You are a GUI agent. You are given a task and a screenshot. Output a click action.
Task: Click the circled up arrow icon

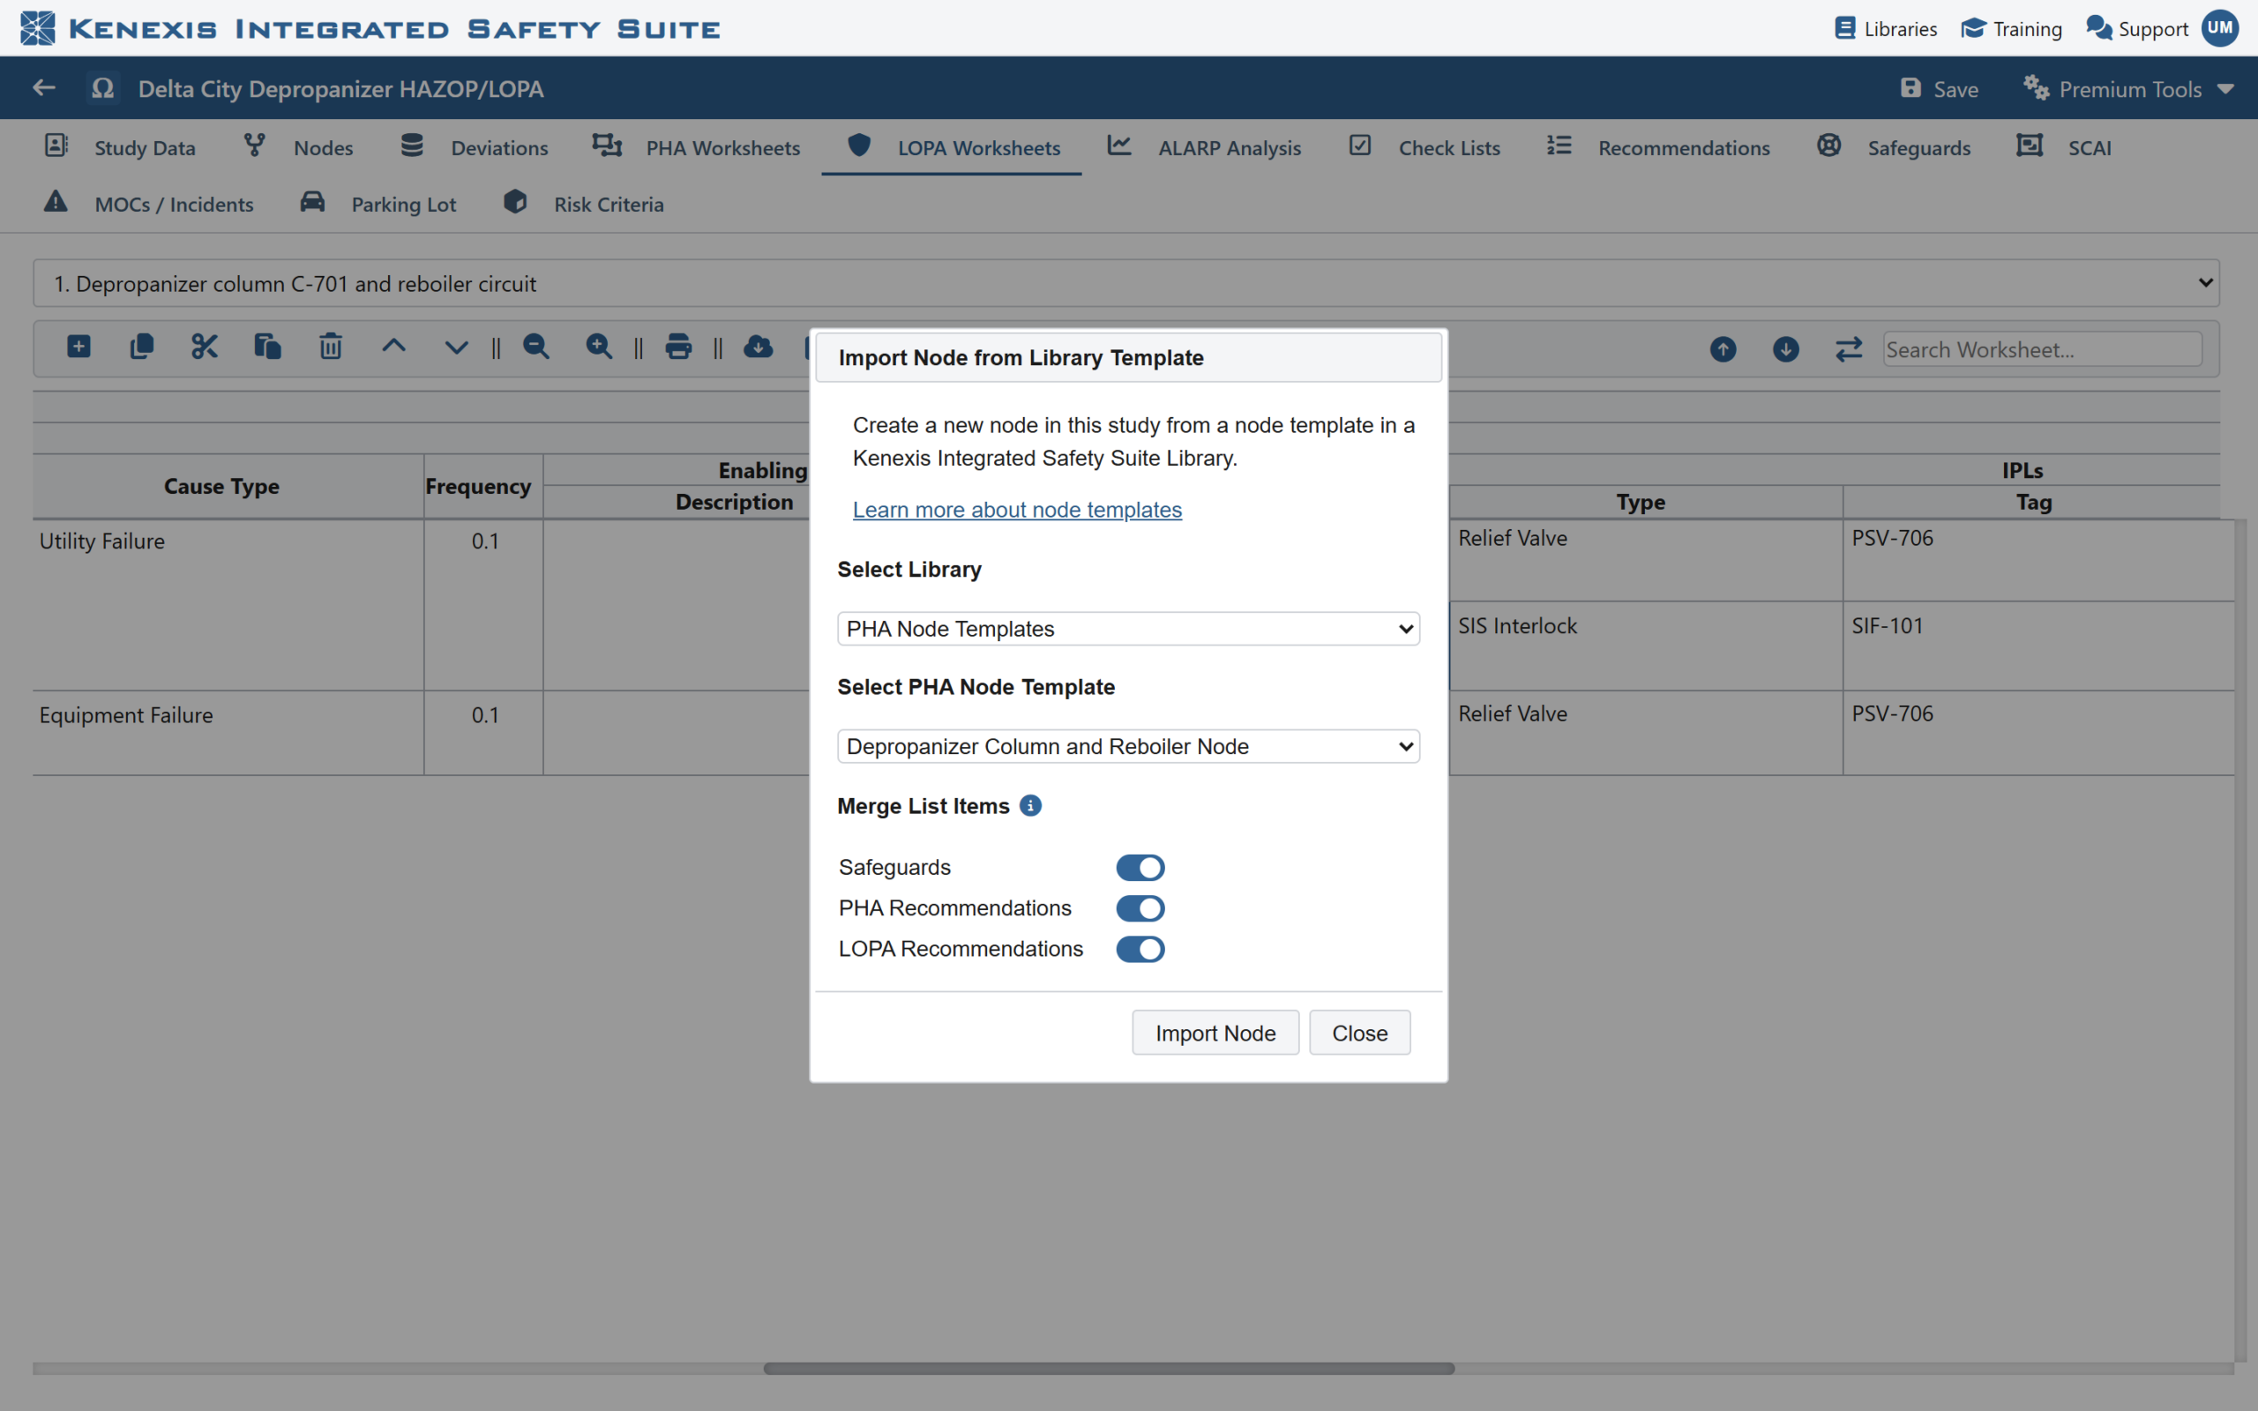coord(1723,349)
